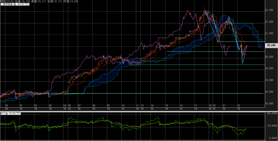The width and height of the screenshot is (278, 141).
Task: Click the 09 date label on time axis
Action: pos(108,105)
